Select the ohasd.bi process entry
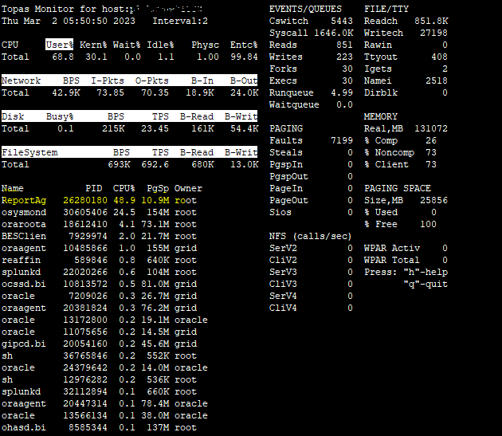 [x=24, y=427]
